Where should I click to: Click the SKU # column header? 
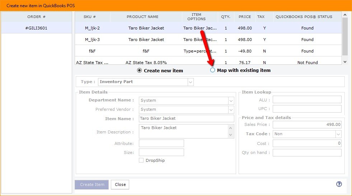[x=90, y=17]
